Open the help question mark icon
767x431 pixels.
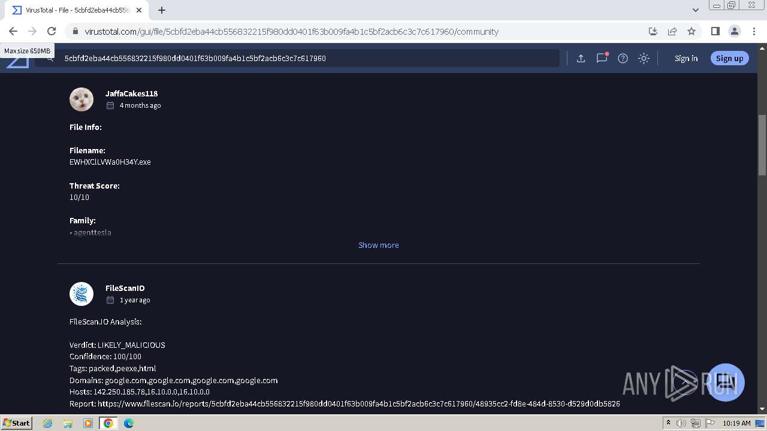(x=623, y=58)
